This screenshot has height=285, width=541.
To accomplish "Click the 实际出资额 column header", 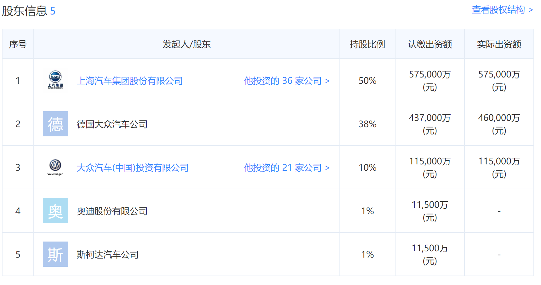I will tap(499, 44).
